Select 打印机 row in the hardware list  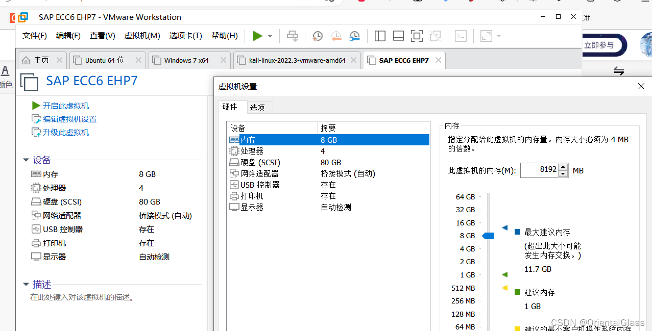point(328,196)
